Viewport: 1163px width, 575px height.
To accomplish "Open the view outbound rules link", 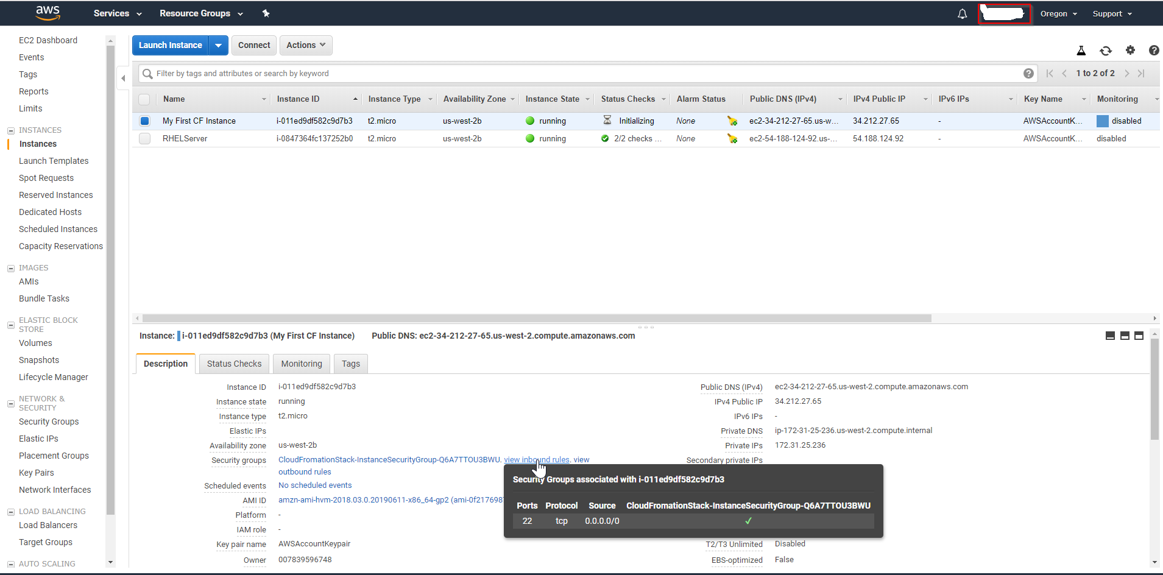I will point(305,472).
